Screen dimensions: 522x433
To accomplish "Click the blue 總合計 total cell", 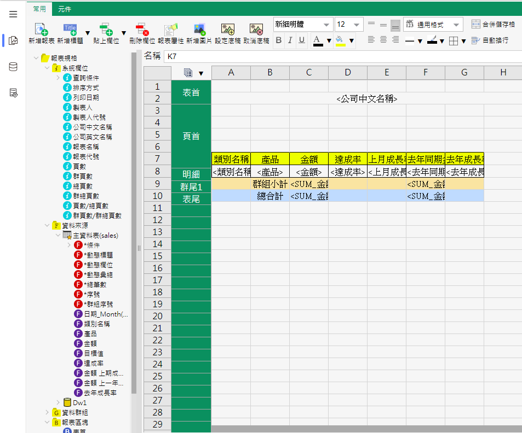I will click(x=269, y=196).
